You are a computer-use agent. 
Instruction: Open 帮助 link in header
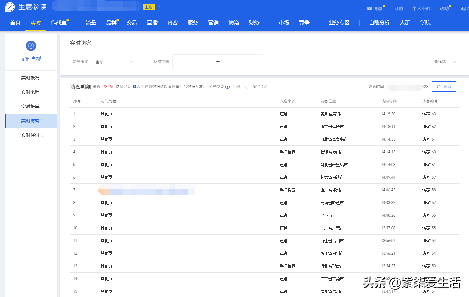(x=444, y=8)
